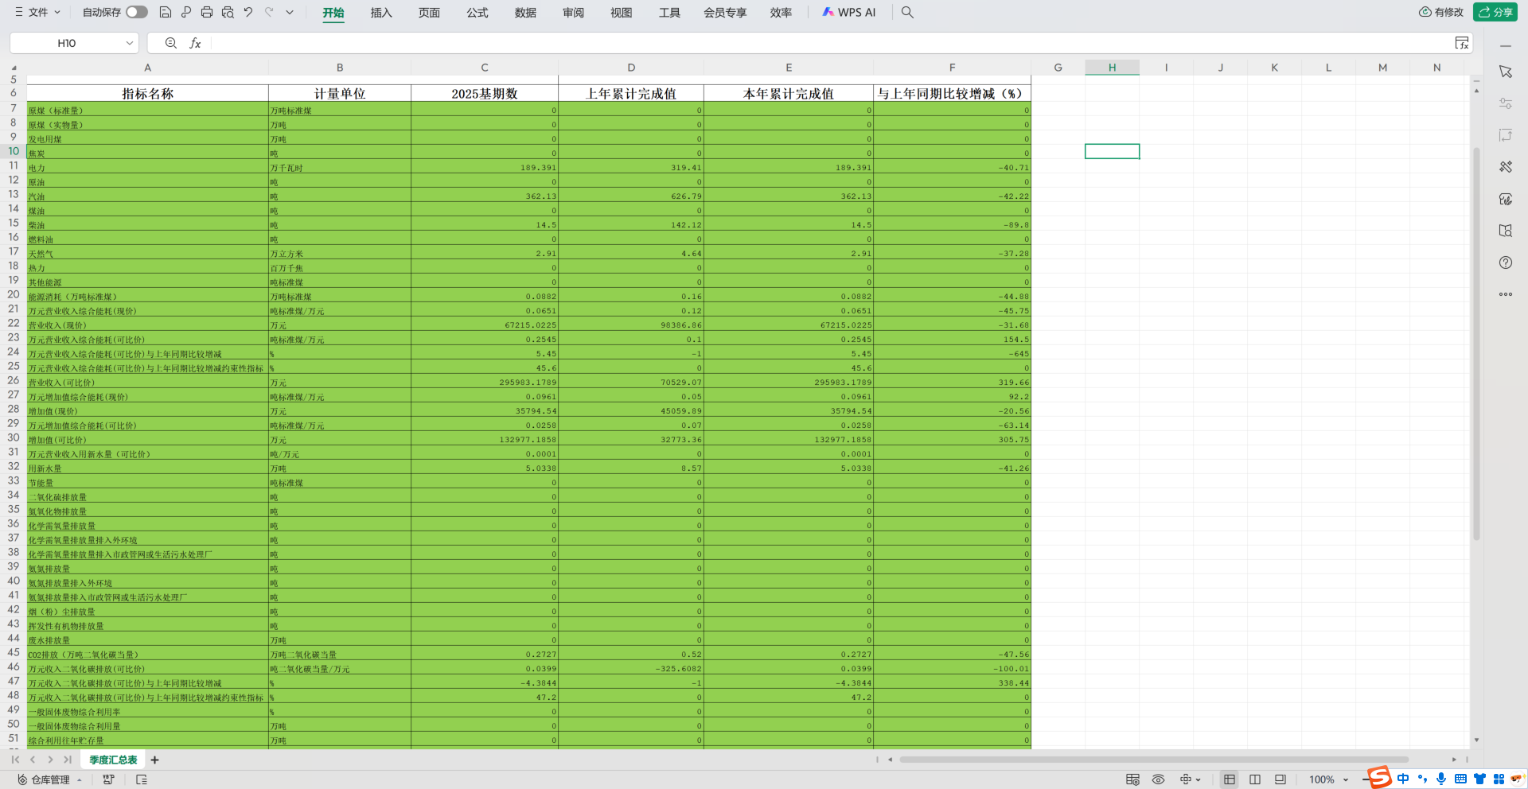Screen dimensions: 1528x789
Task: Click the '指标名称' header cell
Action: [147, 94]
